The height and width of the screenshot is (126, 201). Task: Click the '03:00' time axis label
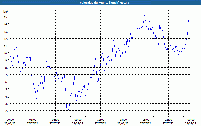coord(33,120)
